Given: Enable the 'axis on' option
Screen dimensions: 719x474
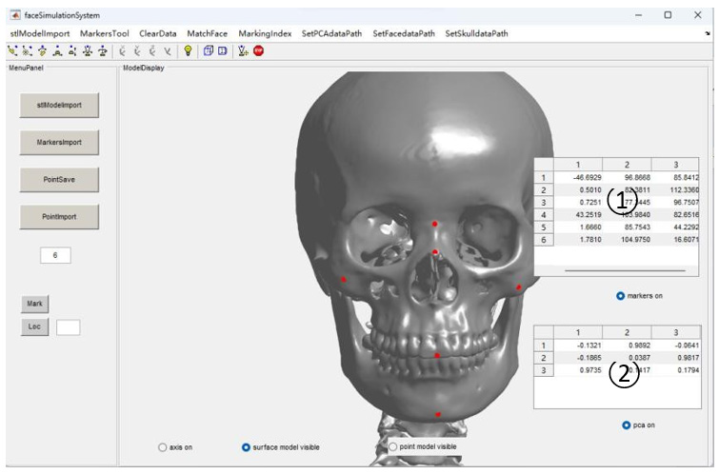Looking at the screenshot, I should 162,446.
